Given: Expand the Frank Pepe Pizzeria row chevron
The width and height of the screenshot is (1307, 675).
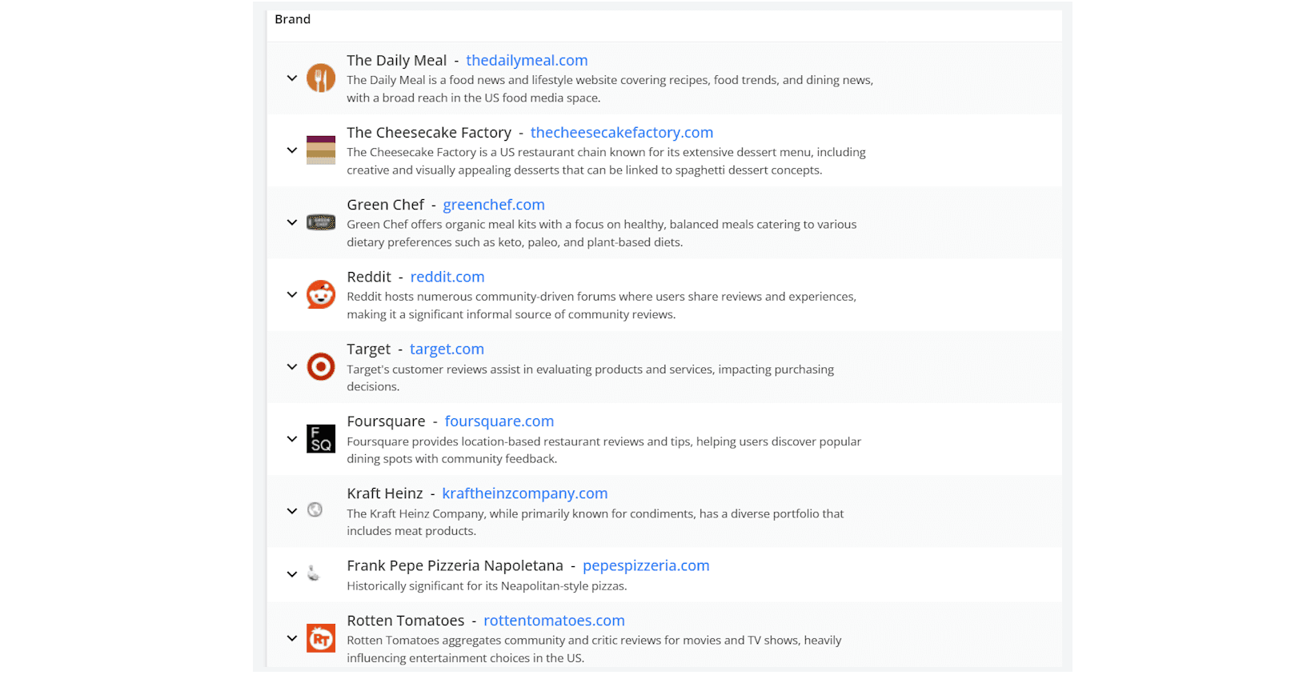Looking at the screenshot, I should coord(292,574).
